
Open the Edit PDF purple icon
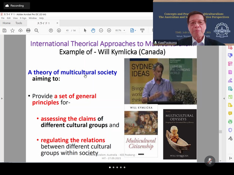230,72
